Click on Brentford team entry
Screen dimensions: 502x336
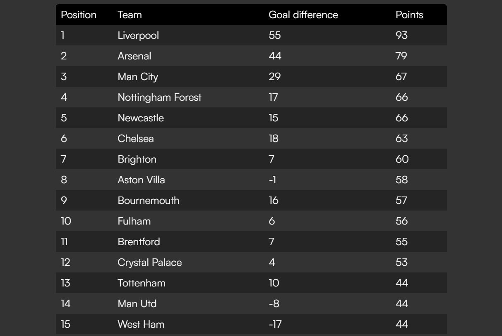(139, 242)
